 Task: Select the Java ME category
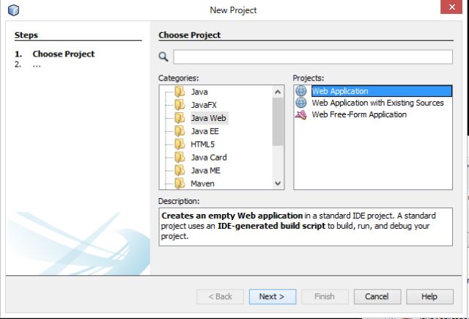[x=205, y=171]
